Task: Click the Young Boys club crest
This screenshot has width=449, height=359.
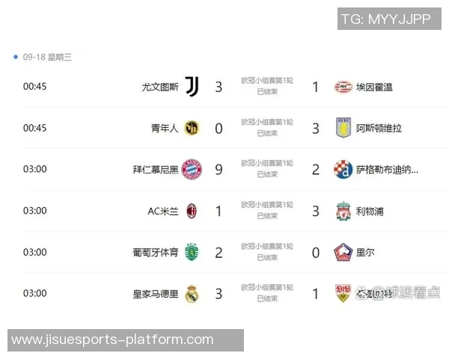Action: 192,128
